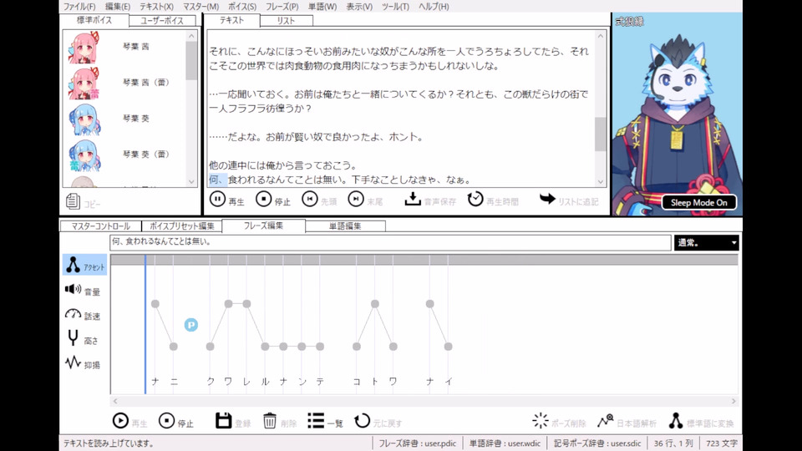
Task: Open the マスター(M) menu
Action: [x=201, y=7]
